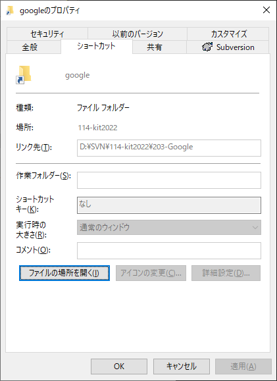Image resolution: width=277 pixels, height=381 pixels.
Task: Click the folder shortcut icon in title bar
Action: 9,11
